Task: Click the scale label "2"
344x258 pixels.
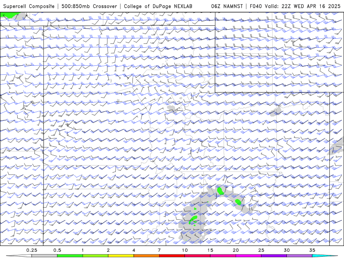Action: [108, 250]
